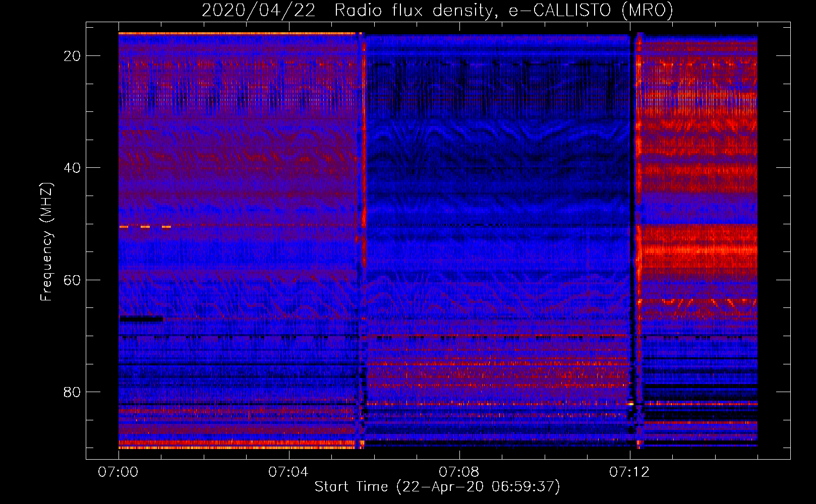Click the '07:12' time tick label

(629, 472)
